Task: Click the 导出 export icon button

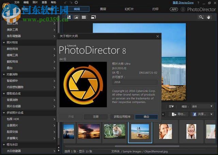Action: point(178,114)
